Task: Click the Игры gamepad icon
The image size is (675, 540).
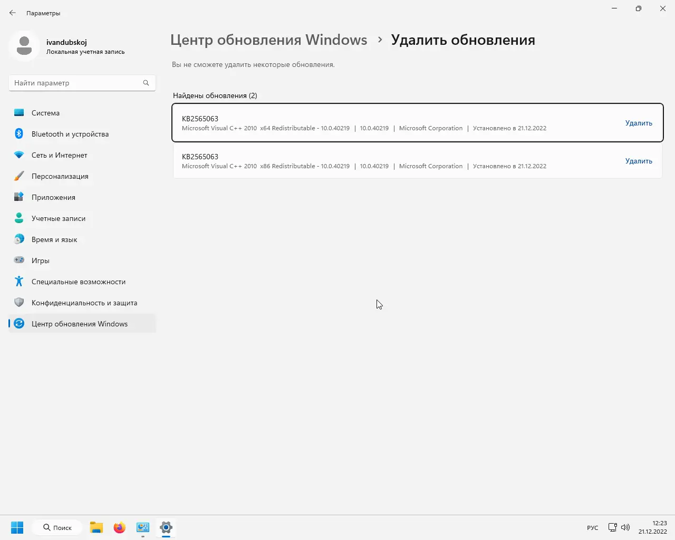Action: pyautogui.click(x=19, y=260)
